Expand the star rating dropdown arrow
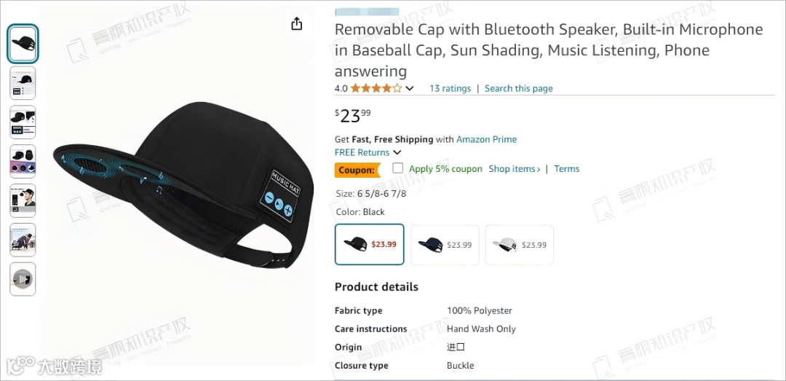This screenshot has width=786, height=381. pos(410,88)
